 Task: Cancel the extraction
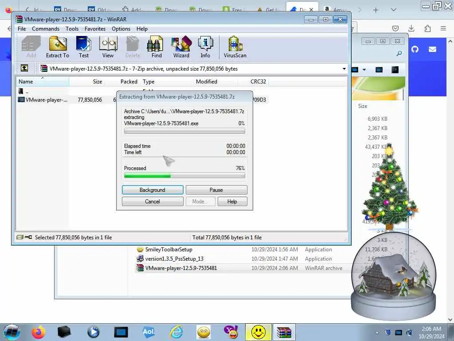(153, 202)
